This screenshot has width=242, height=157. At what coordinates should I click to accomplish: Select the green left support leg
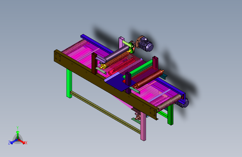pyautogui.click(x=69, y=84)
